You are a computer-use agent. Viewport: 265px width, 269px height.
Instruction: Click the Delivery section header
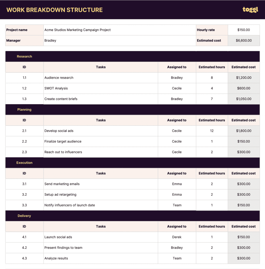[24, 216]
